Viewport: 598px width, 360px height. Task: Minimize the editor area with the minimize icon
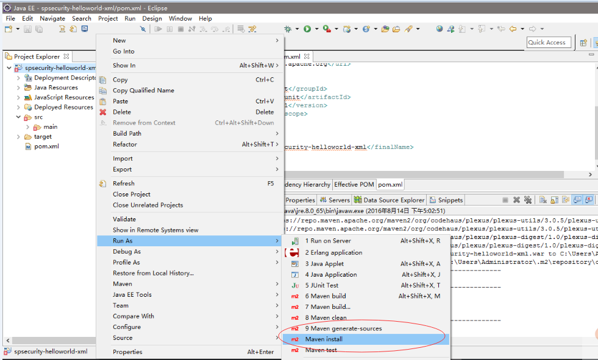[x=591, y=55]
